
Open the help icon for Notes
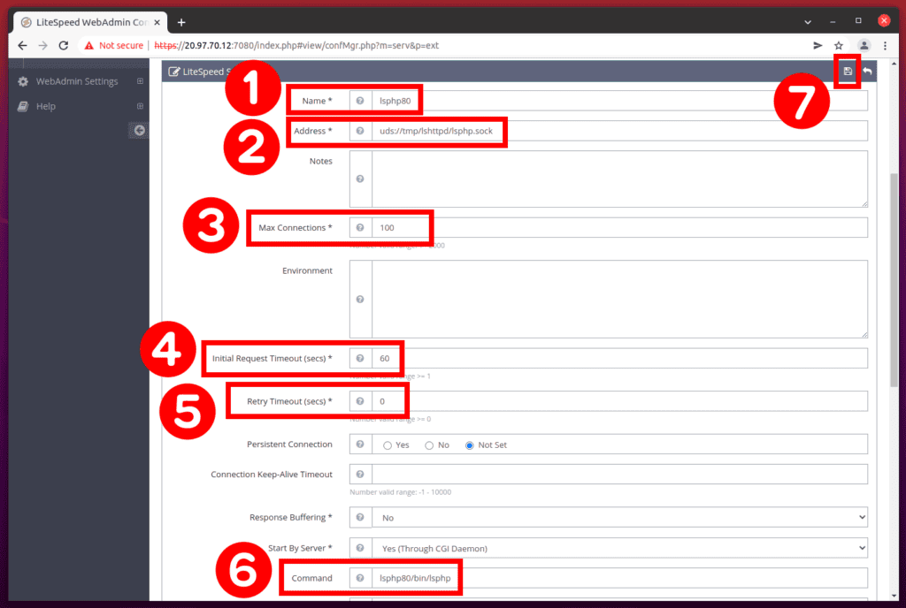pyautogui.click(x=360, y=179)
